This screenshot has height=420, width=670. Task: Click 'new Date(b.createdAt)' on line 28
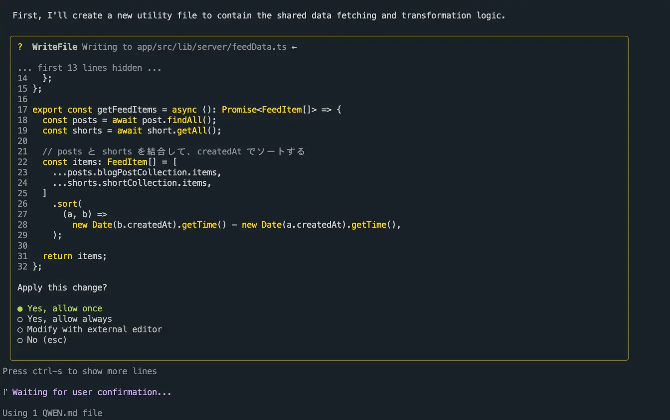click(125, 225)
